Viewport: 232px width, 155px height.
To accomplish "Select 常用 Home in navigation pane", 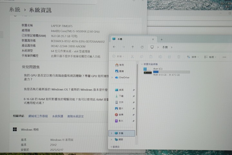I will pyautogui.click(x=121, y=65).
